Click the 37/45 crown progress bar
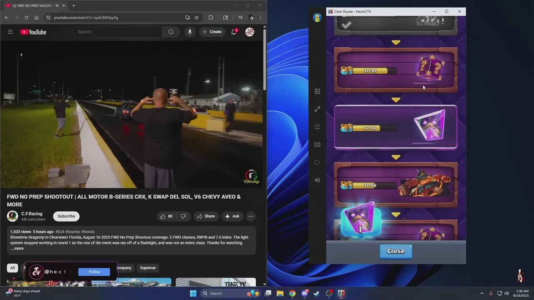 pyautogui.click(x=369, y=71)
